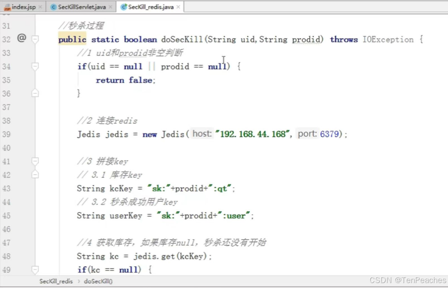448x288 pixels.
Task: Click the kcKey variable declaration on line 43
Action: (121, 189)
